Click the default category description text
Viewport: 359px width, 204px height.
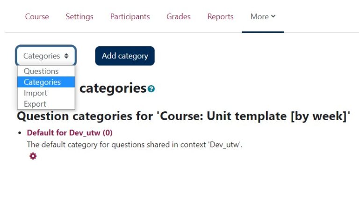135,145
